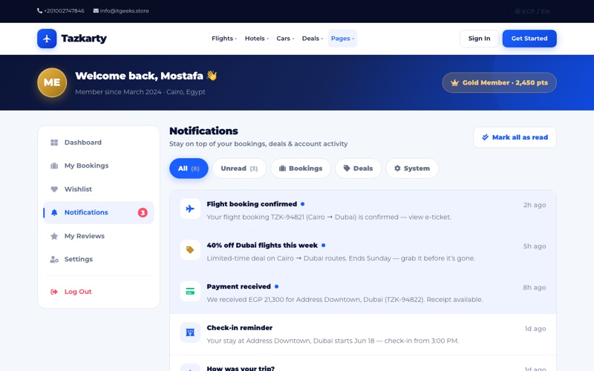594x371 pixels.
Task: Click the Welcome back, Mostafa heading
Action: [x=146, y=76]
